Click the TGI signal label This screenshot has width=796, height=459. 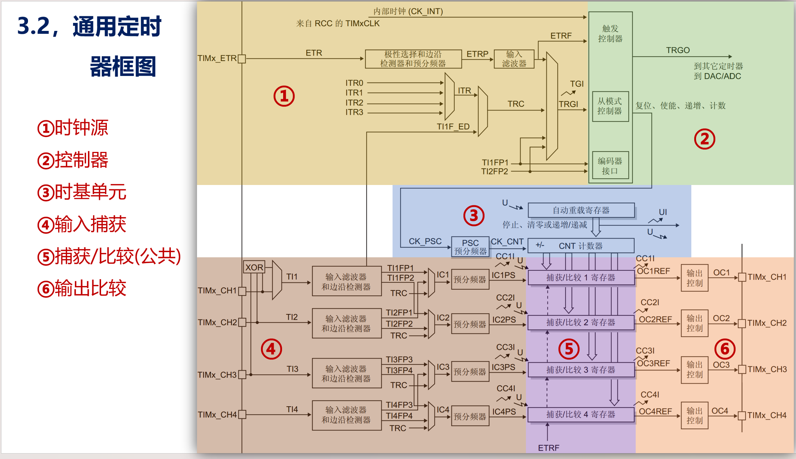coord(577,84)
